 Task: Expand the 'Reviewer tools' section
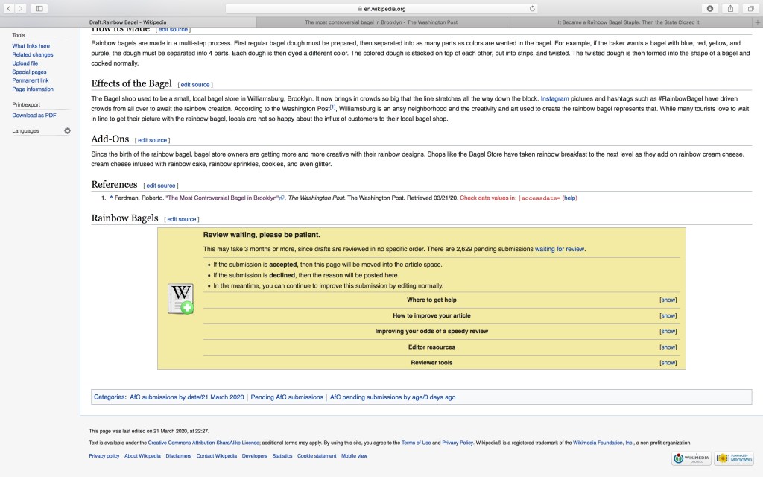668,363
